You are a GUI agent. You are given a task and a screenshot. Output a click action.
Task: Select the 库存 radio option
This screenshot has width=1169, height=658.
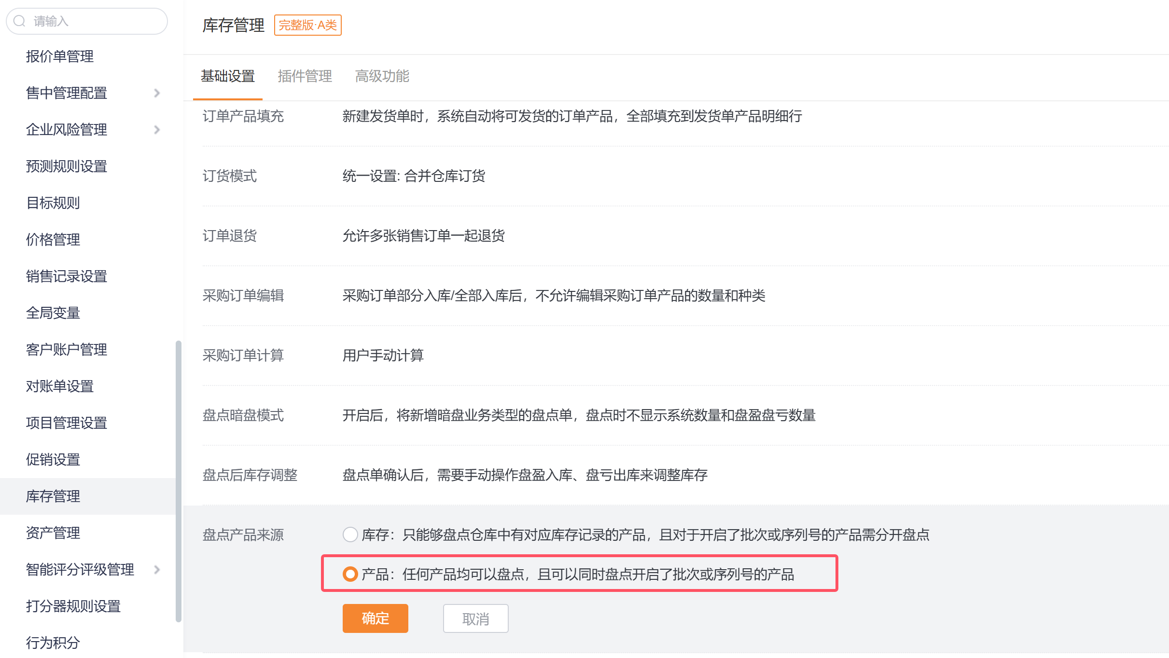[350, 535]
